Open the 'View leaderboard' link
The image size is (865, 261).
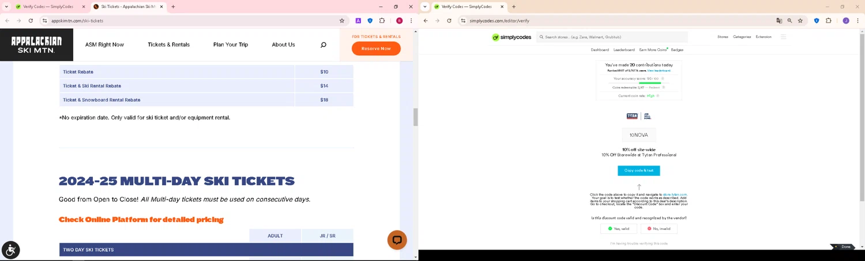659,71
